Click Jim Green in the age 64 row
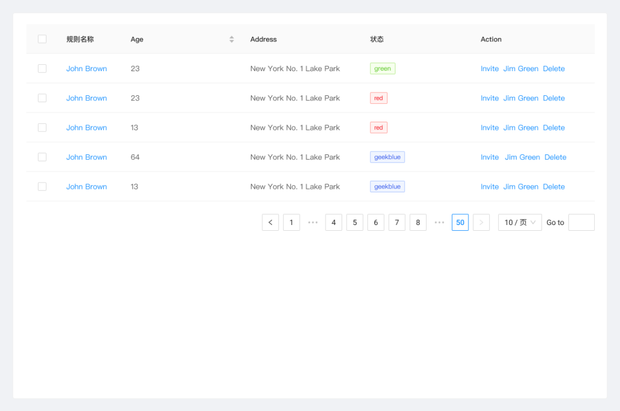Image resolution: width=620 pixels, height=411 pixels. 522,157
